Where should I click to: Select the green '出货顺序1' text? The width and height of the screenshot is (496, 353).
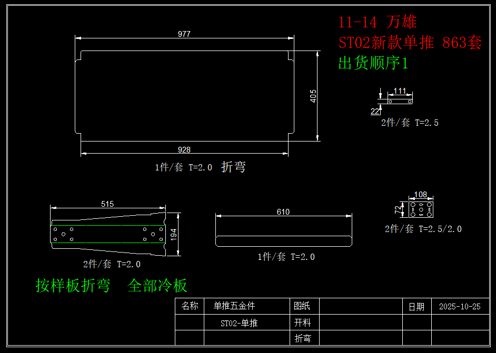pyautogui.click(x=373, y=64)
